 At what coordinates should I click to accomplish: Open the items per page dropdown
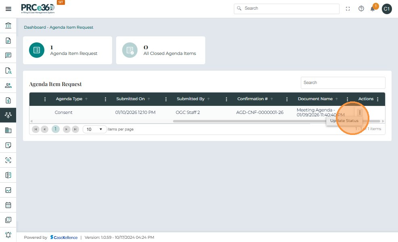pos(94,129)
